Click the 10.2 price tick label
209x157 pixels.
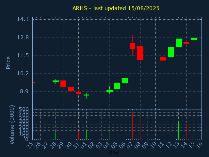coord(23,74)
